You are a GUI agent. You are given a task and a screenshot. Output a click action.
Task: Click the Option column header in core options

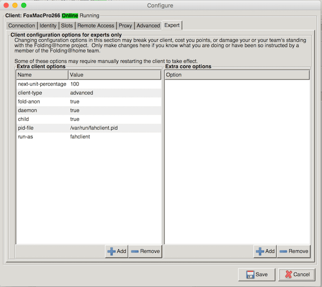(237, 75)
